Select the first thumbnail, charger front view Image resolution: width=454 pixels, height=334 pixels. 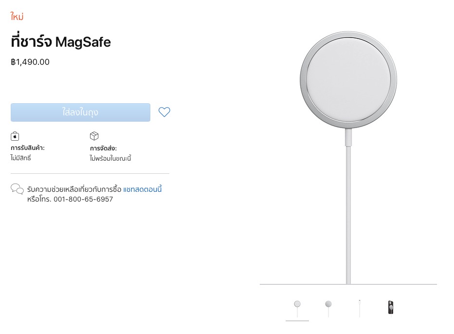click(297, 308)
